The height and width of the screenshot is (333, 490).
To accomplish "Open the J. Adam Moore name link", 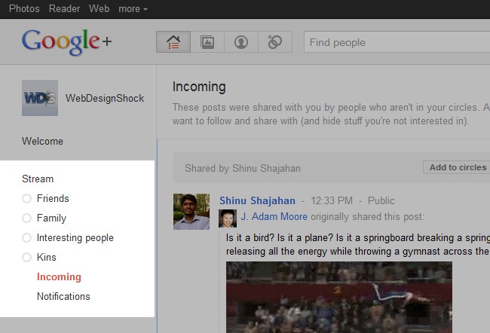I will pos(274,216).
